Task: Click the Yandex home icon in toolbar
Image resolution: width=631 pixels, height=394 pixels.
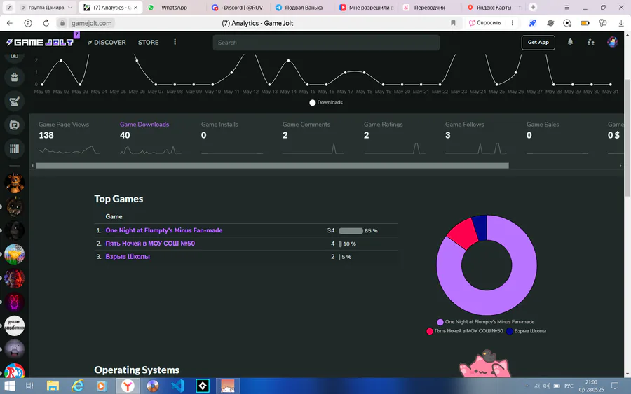Action: pyautogui.click(x=28, y=23)
